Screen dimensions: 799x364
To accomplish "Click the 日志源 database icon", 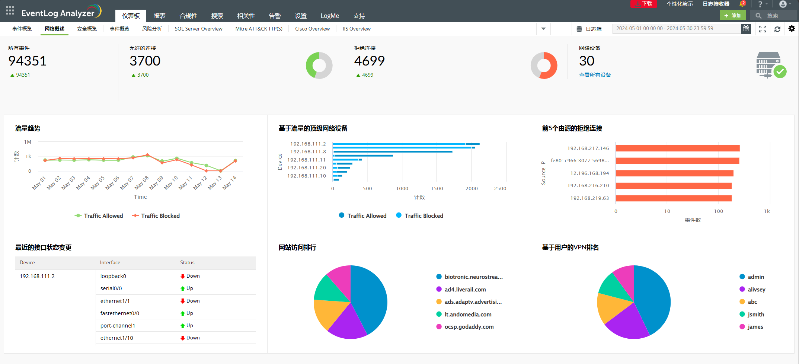I will pyautogui.click(x=579, y=29).
